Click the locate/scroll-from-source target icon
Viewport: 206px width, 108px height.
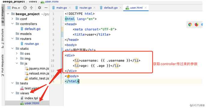coord(25,8)
